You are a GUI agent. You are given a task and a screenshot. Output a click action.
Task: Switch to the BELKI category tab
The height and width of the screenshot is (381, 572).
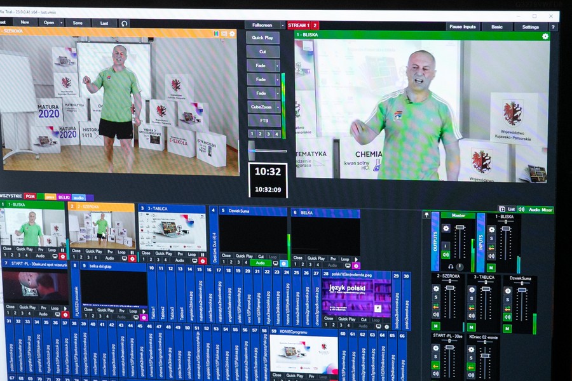(64, 197)
